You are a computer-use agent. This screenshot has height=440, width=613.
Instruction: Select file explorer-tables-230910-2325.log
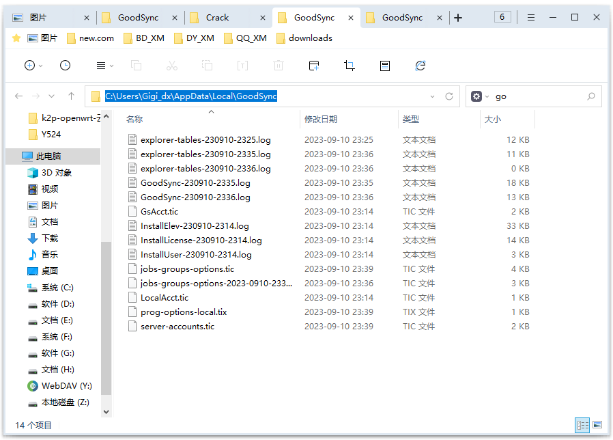pos(205,140)
